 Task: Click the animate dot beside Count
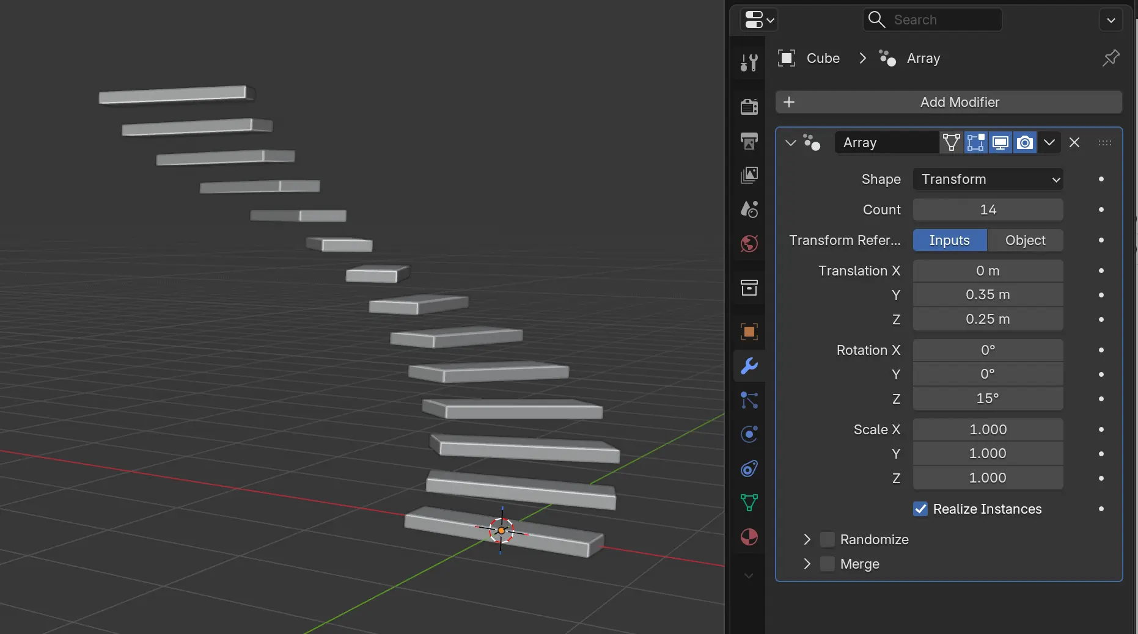1101,210
